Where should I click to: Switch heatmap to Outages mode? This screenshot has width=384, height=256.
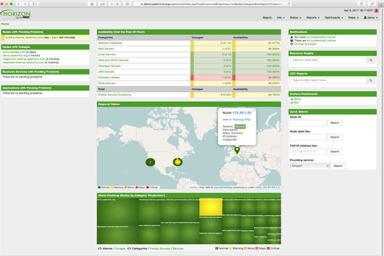[x=120, y=248]
